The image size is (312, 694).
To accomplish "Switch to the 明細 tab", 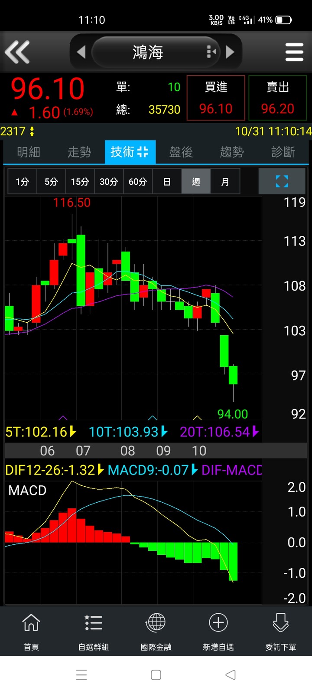I will point(29,152).
